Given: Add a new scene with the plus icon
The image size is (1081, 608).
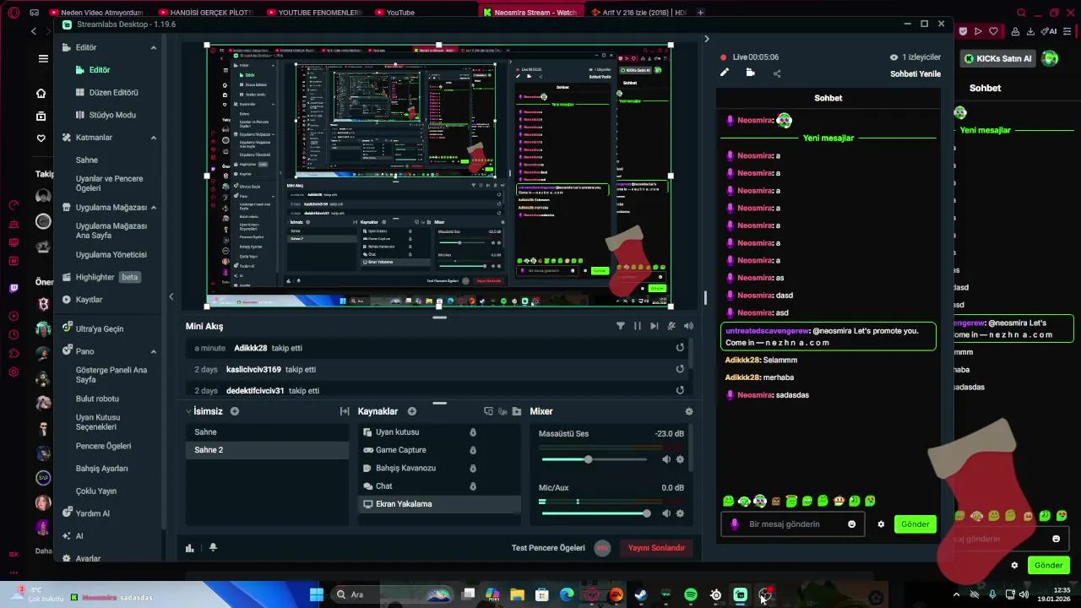Looking at the screenshot, I should 235,411.
